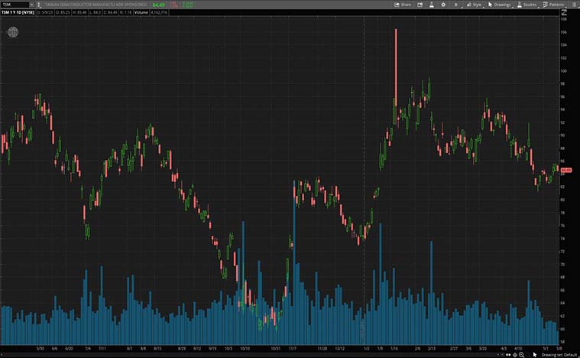Screen dimensions: 580x358
Task: Click the 5/8 date label on time axis
Action: click(559, 349)
